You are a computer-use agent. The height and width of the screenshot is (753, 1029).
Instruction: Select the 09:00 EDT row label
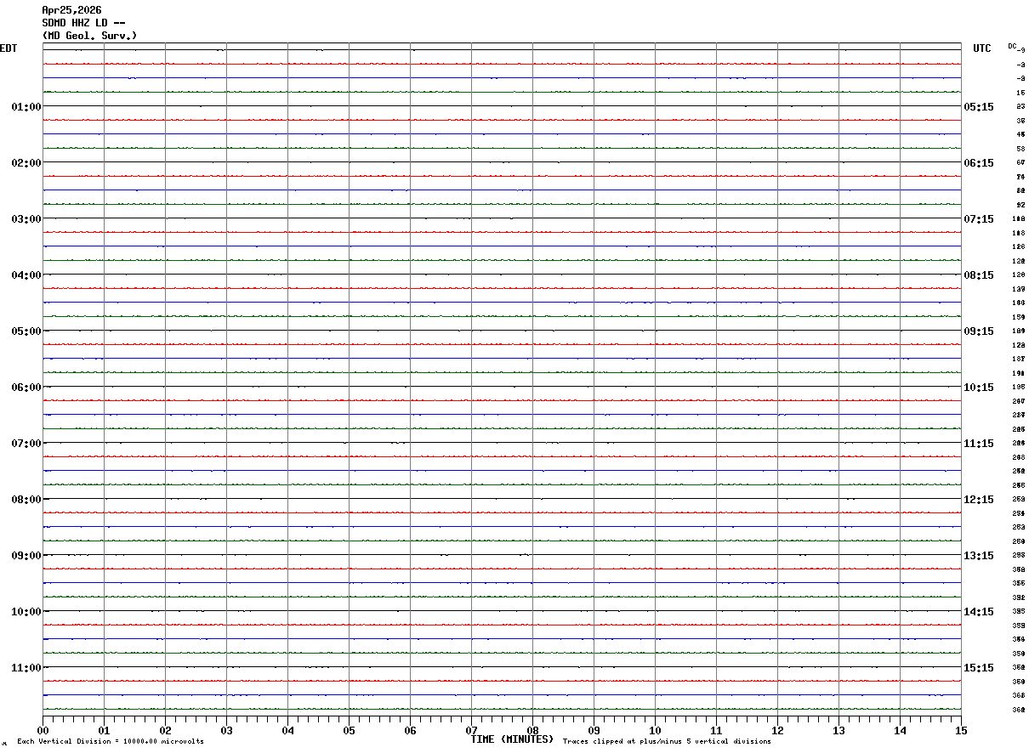pyautogui.click(x=26, y=555)
